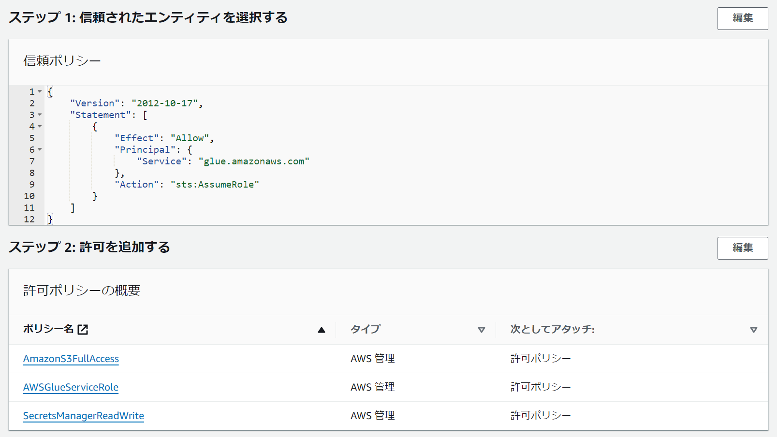Collapse the Principal block at line 6
Viewport: 777px width, 437px height.
(x=40, y=150)
